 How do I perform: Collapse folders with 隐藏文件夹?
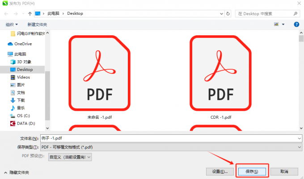pyautogui.click(x=17, y=172)
